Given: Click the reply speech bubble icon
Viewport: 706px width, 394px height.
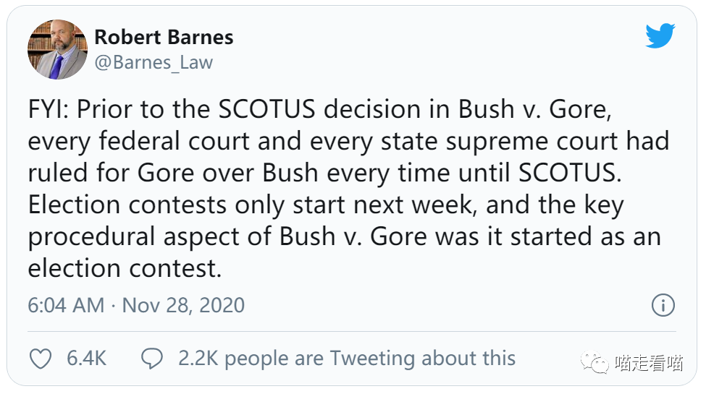Looking at the screenshot, I should pos(152,359).
